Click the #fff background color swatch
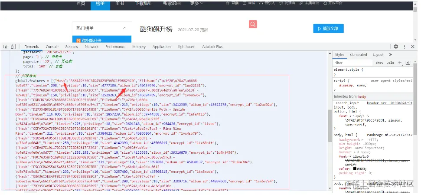 pyautogui.click(x=368, y=140)
